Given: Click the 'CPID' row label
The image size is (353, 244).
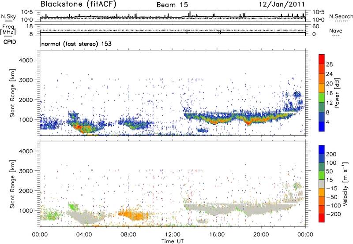Looking at the screenshot, I should click(x=10, y=42).
